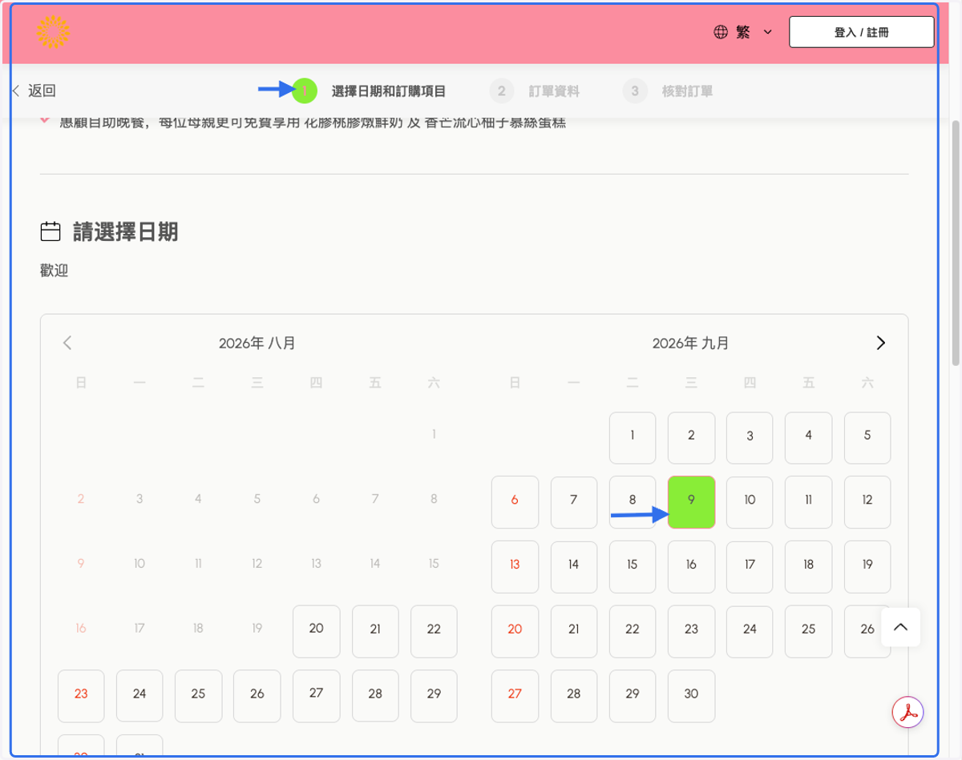Pick August 25 date
Viewport: 962px width, 760px height.
[x=198, y=696]
